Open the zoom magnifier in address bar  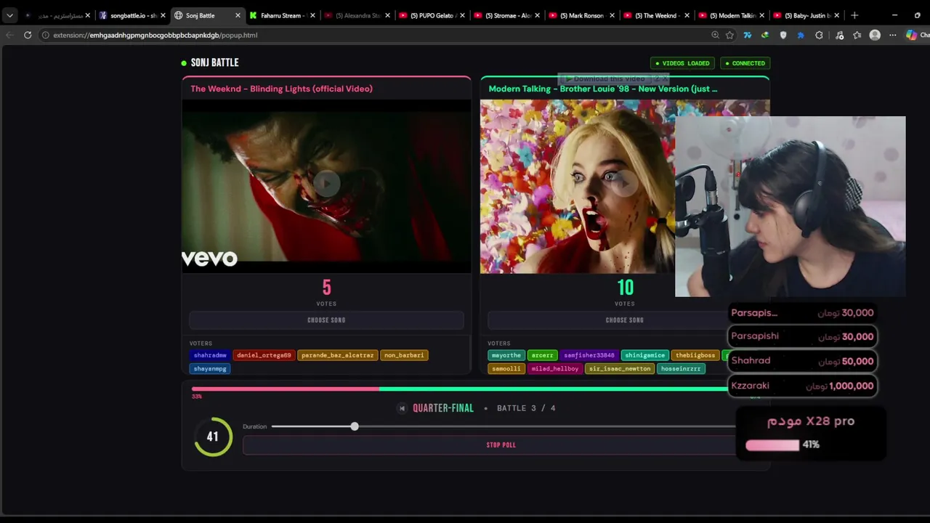(715, 35)
